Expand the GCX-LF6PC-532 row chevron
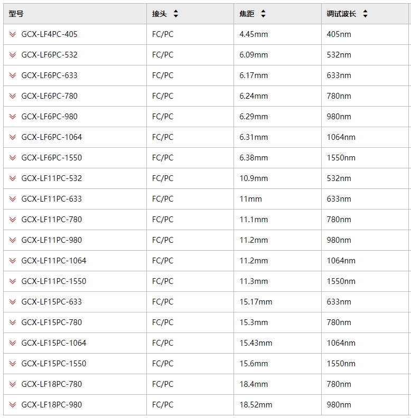This screenshot has height=418, width=411. click(13, 55)
